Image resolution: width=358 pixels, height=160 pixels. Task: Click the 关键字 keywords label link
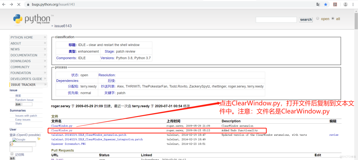pos(110,93)
